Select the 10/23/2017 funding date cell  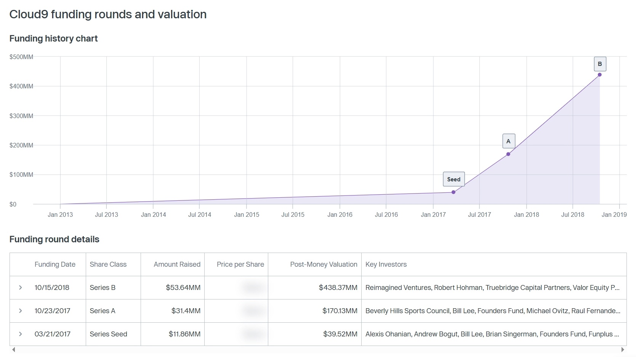point(52,311)
